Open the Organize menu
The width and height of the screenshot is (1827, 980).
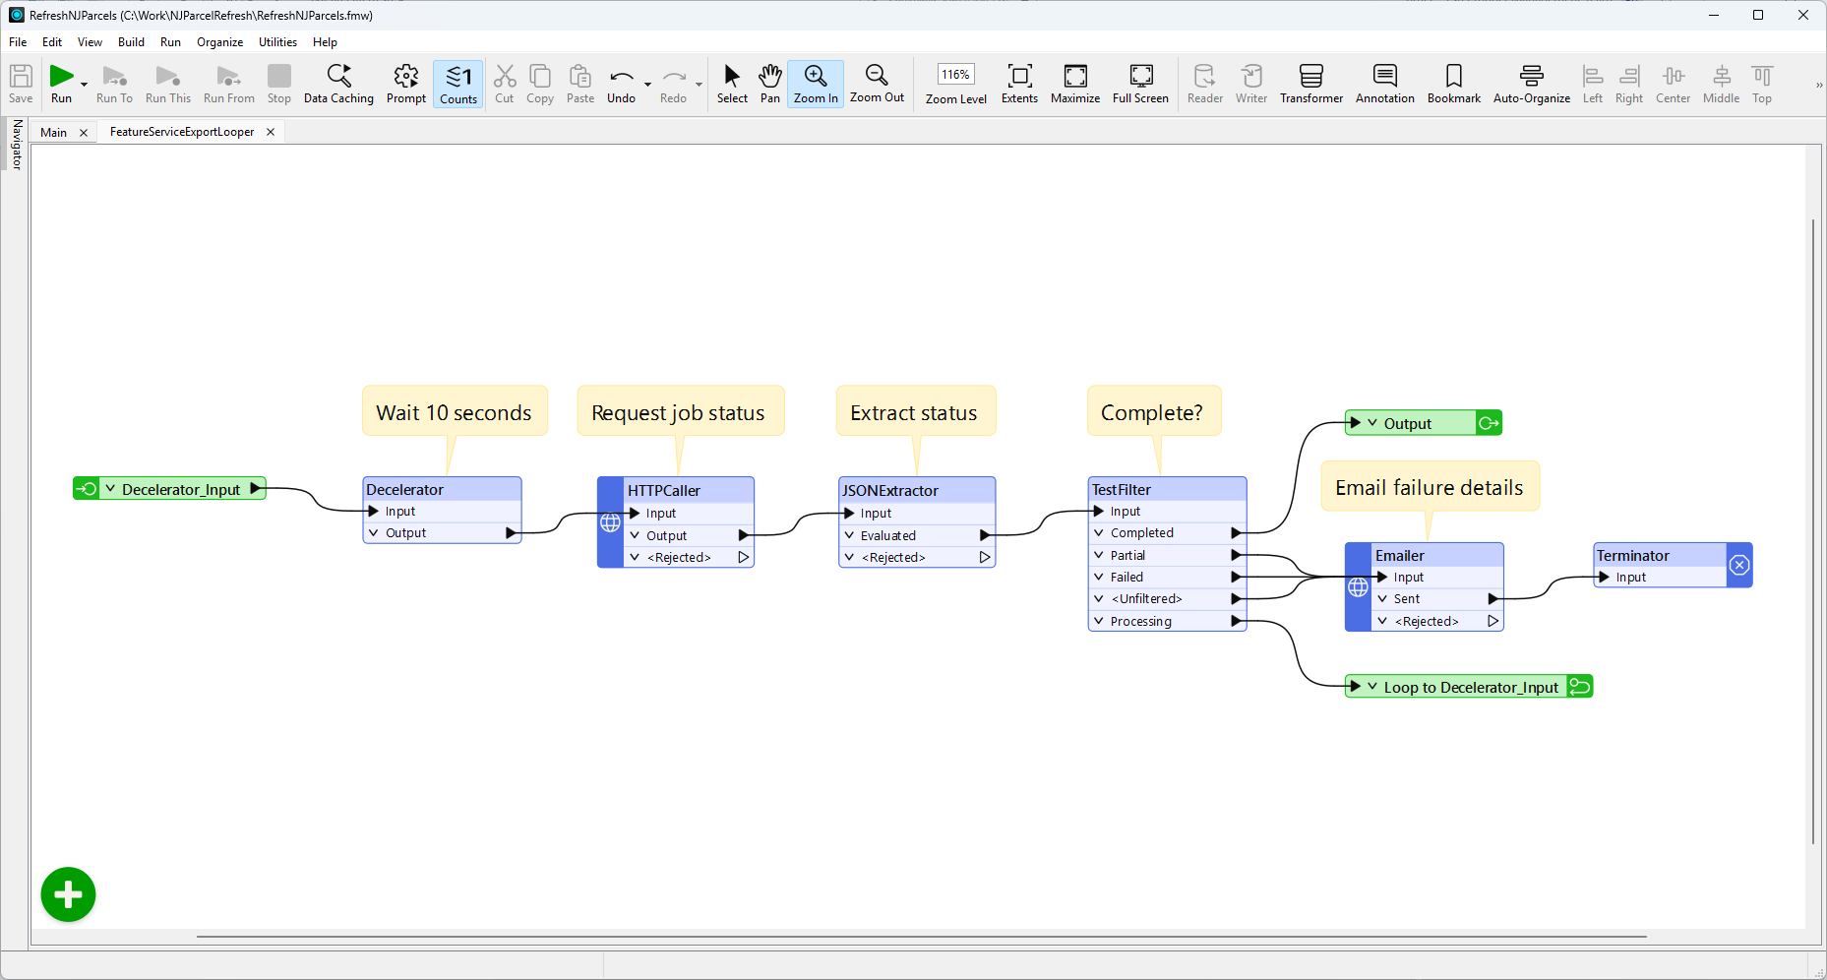[219, 42]
